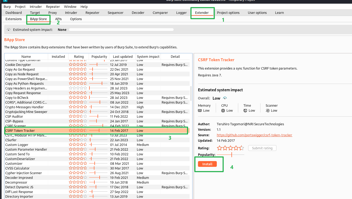Screen dimensions: 352x199
Task: Select the APIs sub-tab
Action: click(58, 19)
